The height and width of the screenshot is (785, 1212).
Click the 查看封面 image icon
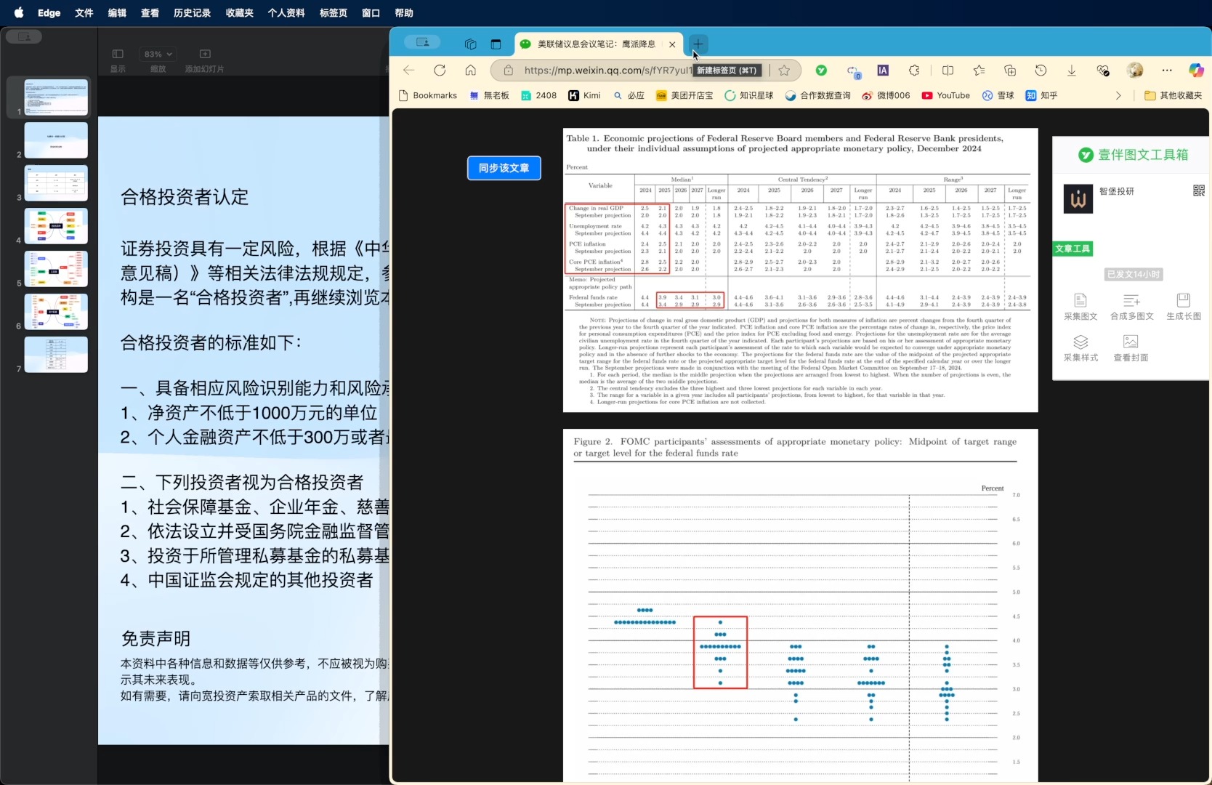[x=1130, y=342]
